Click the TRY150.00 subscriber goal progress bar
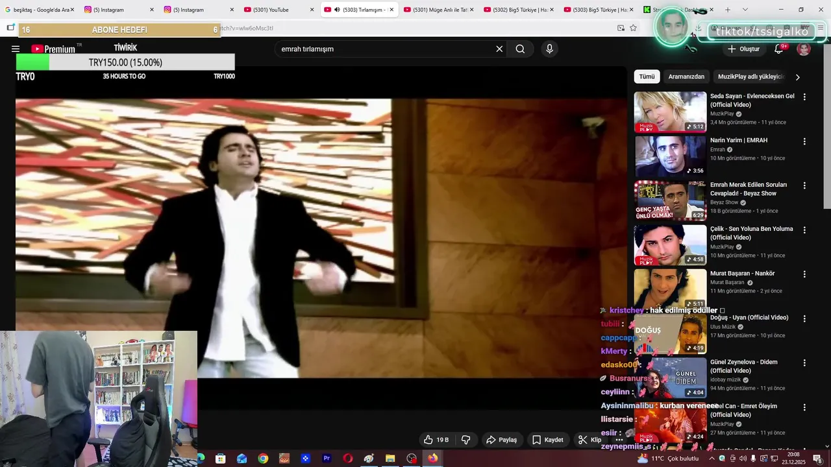This screenshot has width=831, height=467. (x=125, y=62)
